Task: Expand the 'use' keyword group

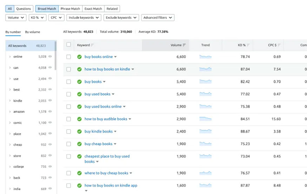Action: (10, 79)
